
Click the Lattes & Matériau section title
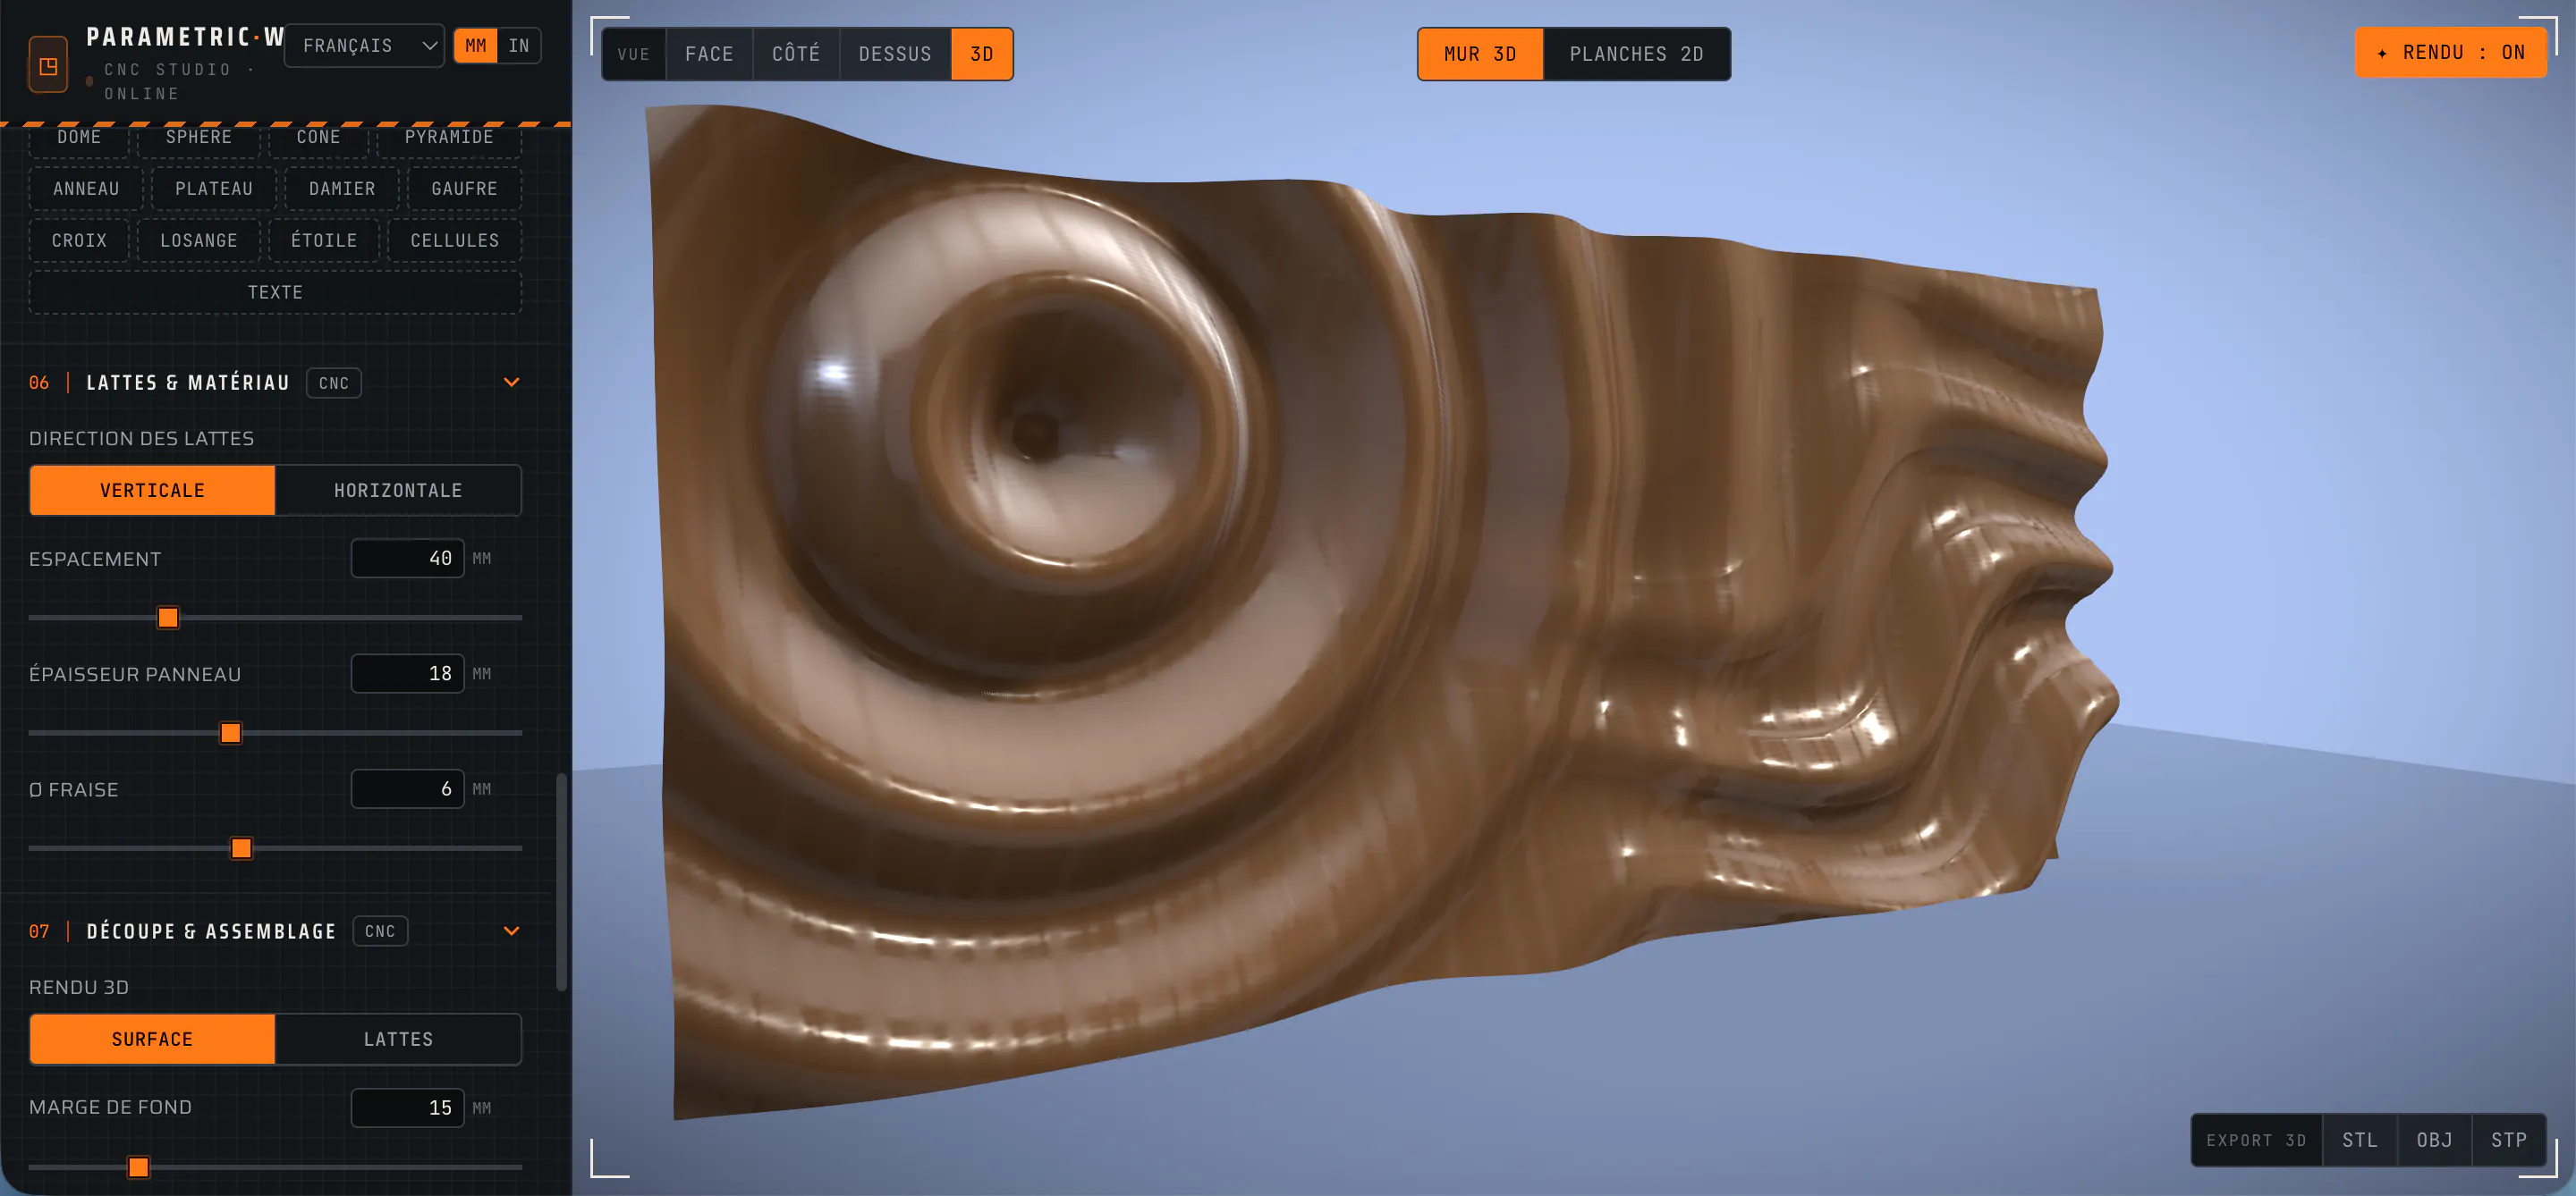click(188, 383)
